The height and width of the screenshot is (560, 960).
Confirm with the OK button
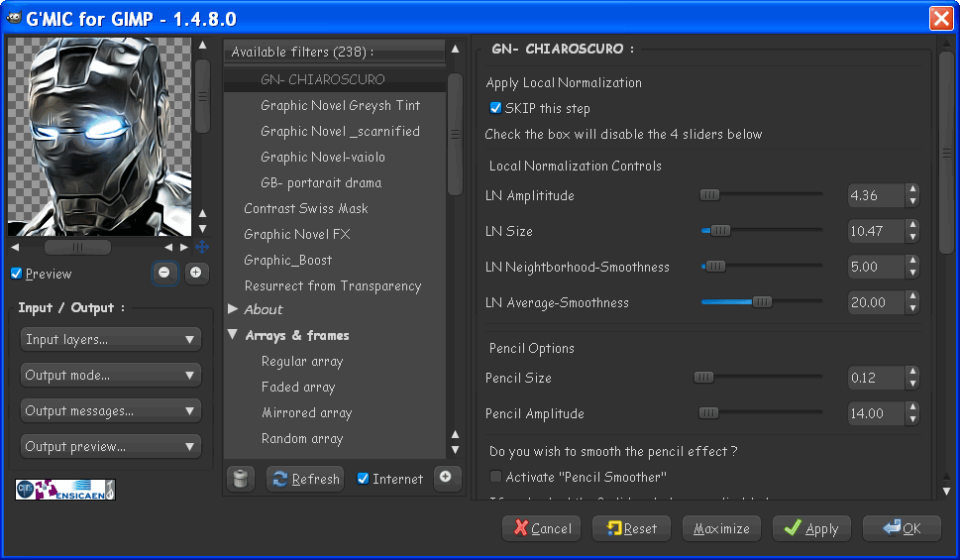tap(902, 528)
